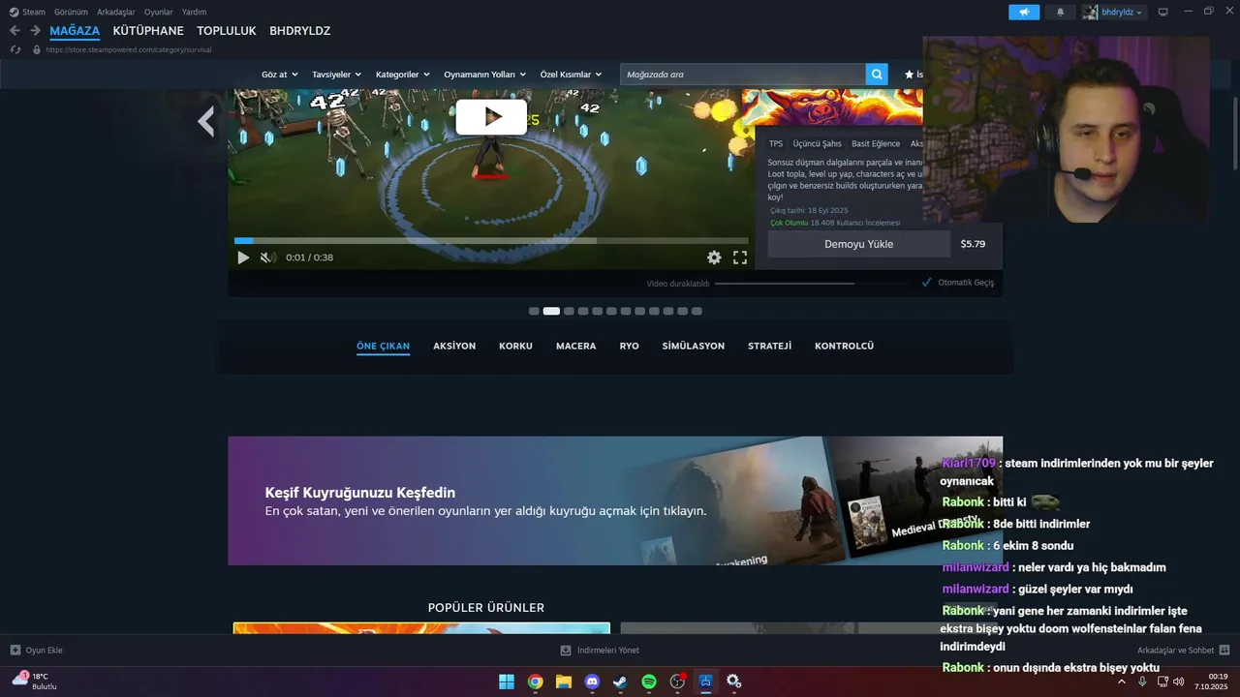
Task: Launch Google Chrome from taskbar
Action: coord(535,682)
